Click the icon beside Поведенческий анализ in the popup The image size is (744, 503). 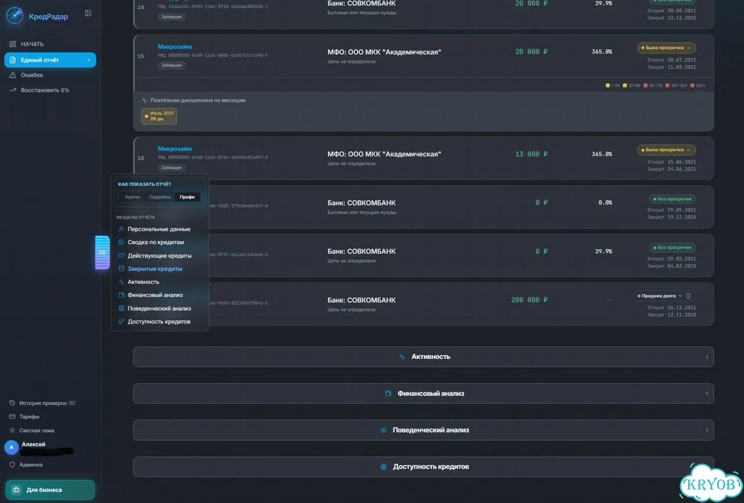click(x=121, y=308)
